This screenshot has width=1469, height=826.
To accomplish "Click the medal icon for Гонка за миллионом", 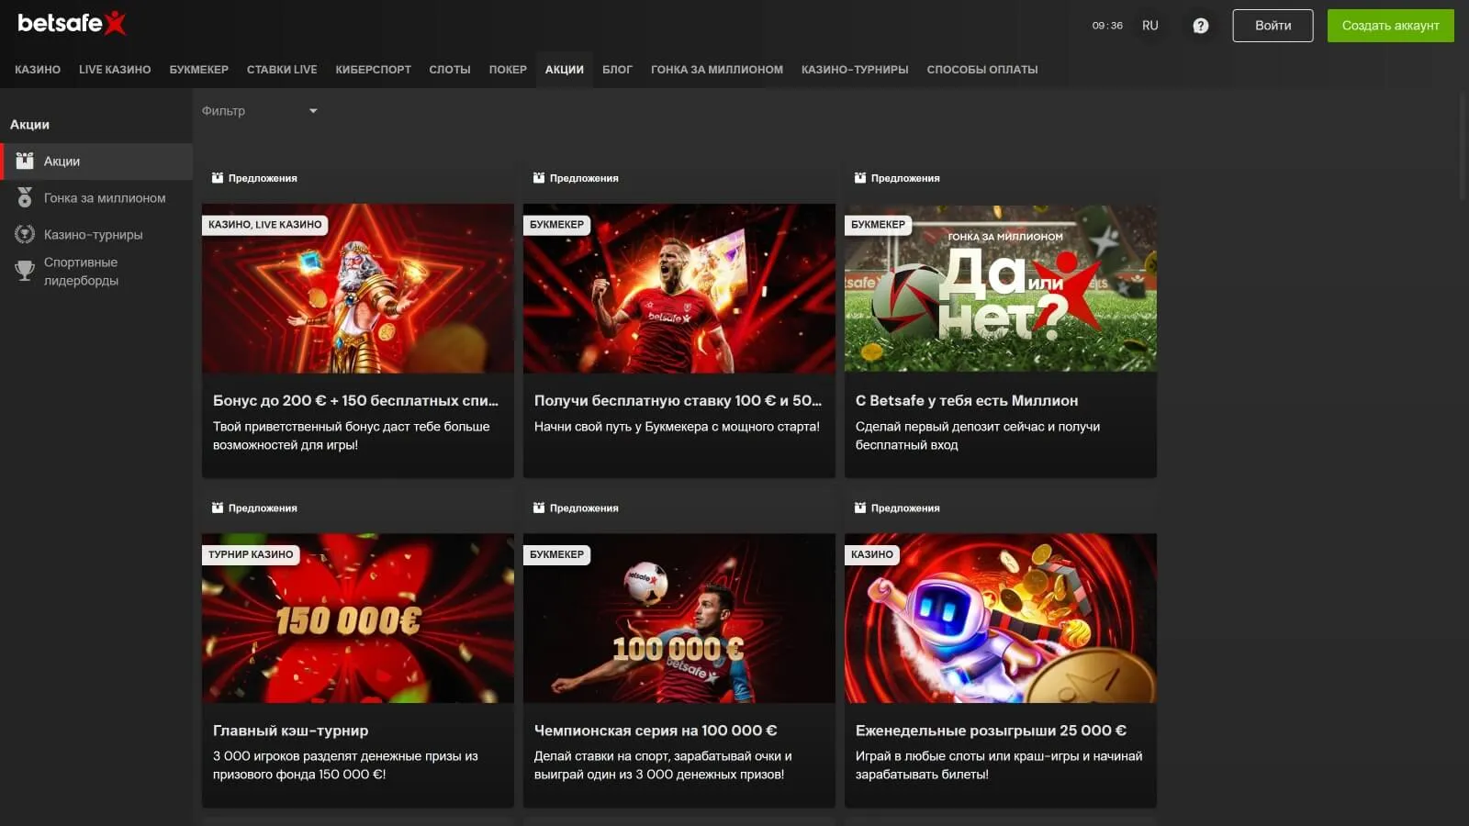I will tap(25, 197).
